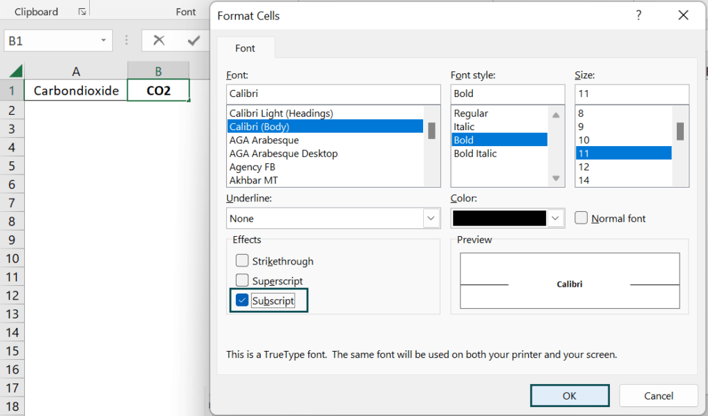Enable the Strikethrough checkbox

242,260
